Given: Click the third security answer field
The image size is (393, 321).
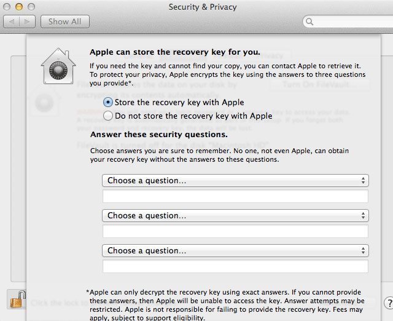Looking at the screenshot, I should [235, 266].
